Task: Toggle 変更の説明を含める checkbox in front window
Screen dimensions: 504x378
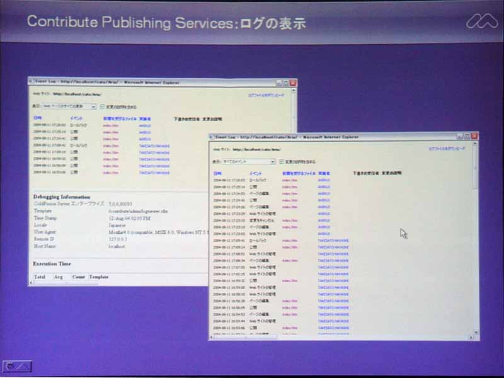Action: pyautogui.click(x=282, y=162)
